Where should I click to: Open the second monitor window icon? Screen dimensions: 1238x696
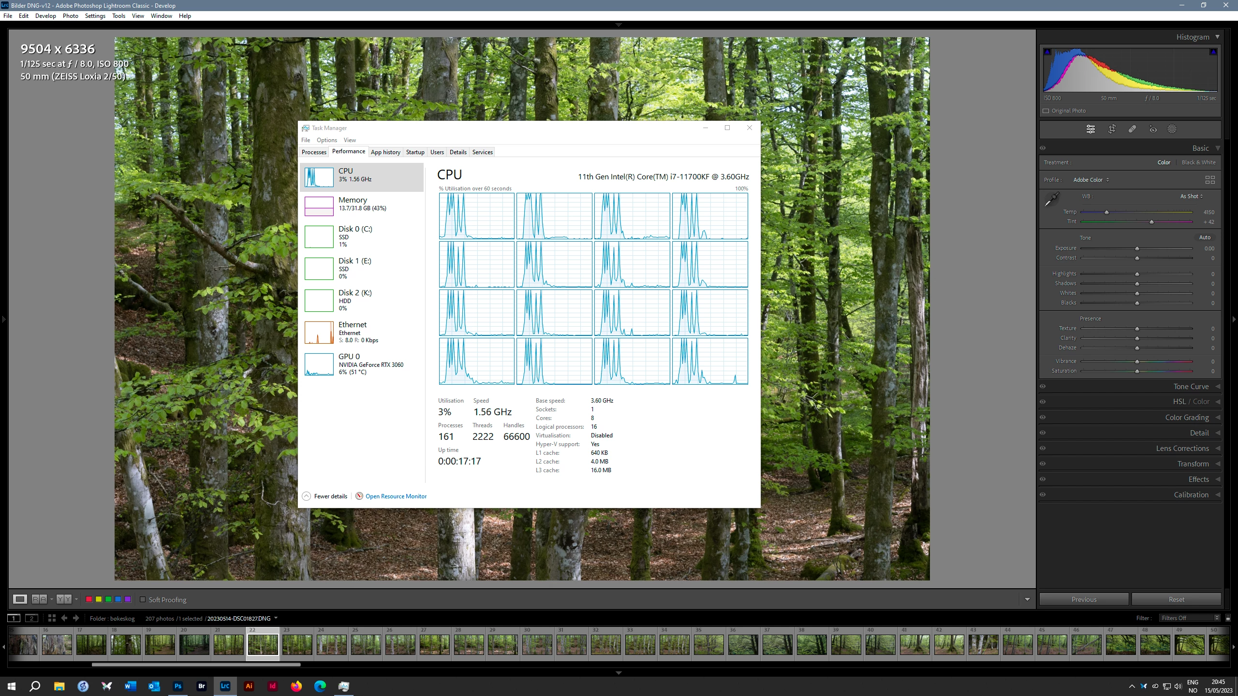31,618
